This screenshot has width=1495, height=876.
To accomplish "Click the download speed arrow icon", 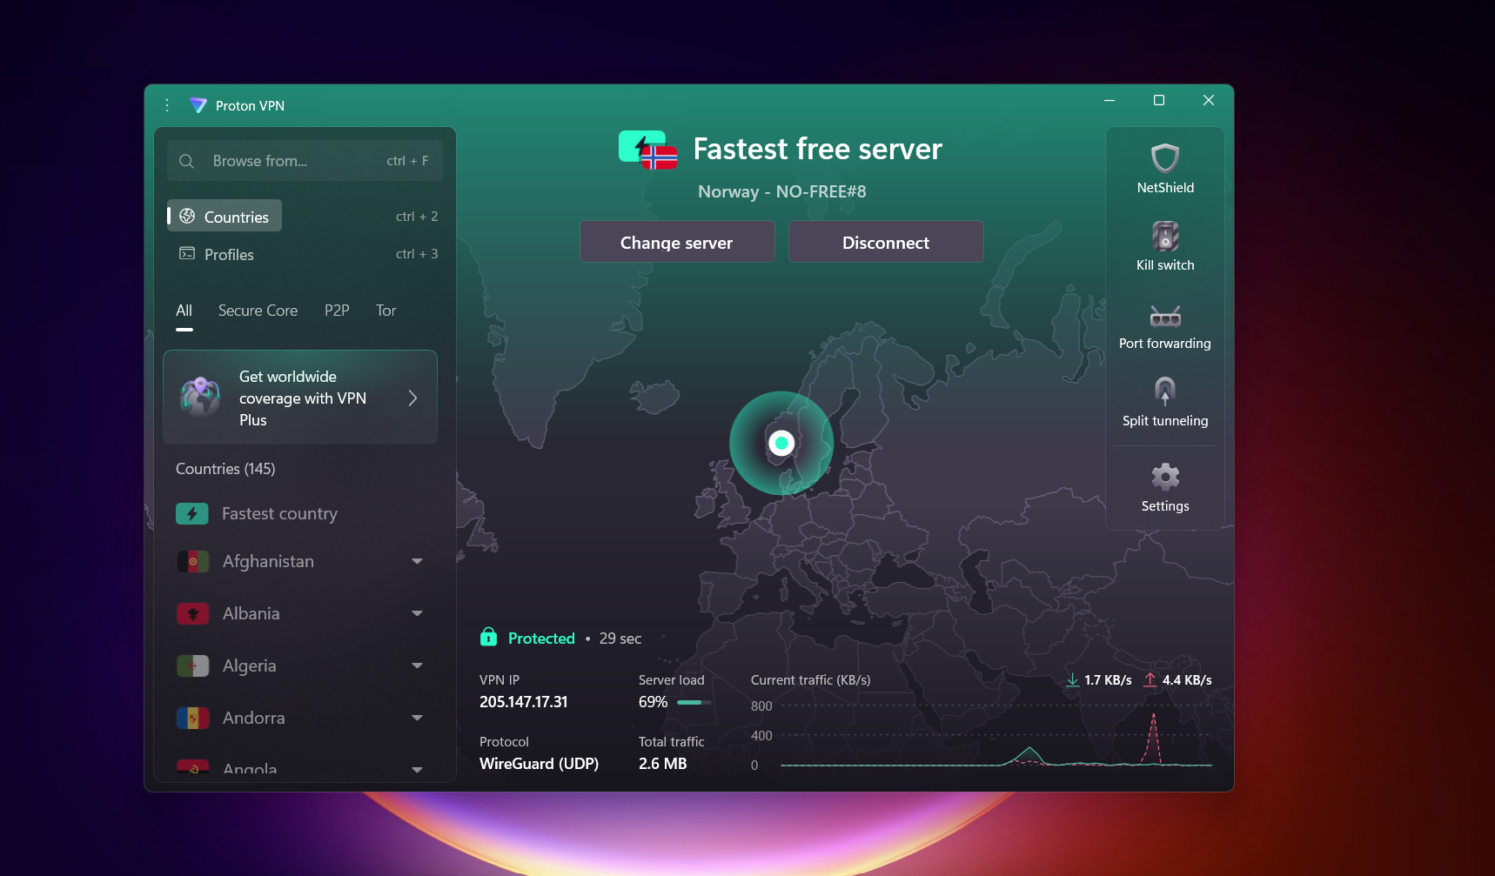I will click(1073, 680).
